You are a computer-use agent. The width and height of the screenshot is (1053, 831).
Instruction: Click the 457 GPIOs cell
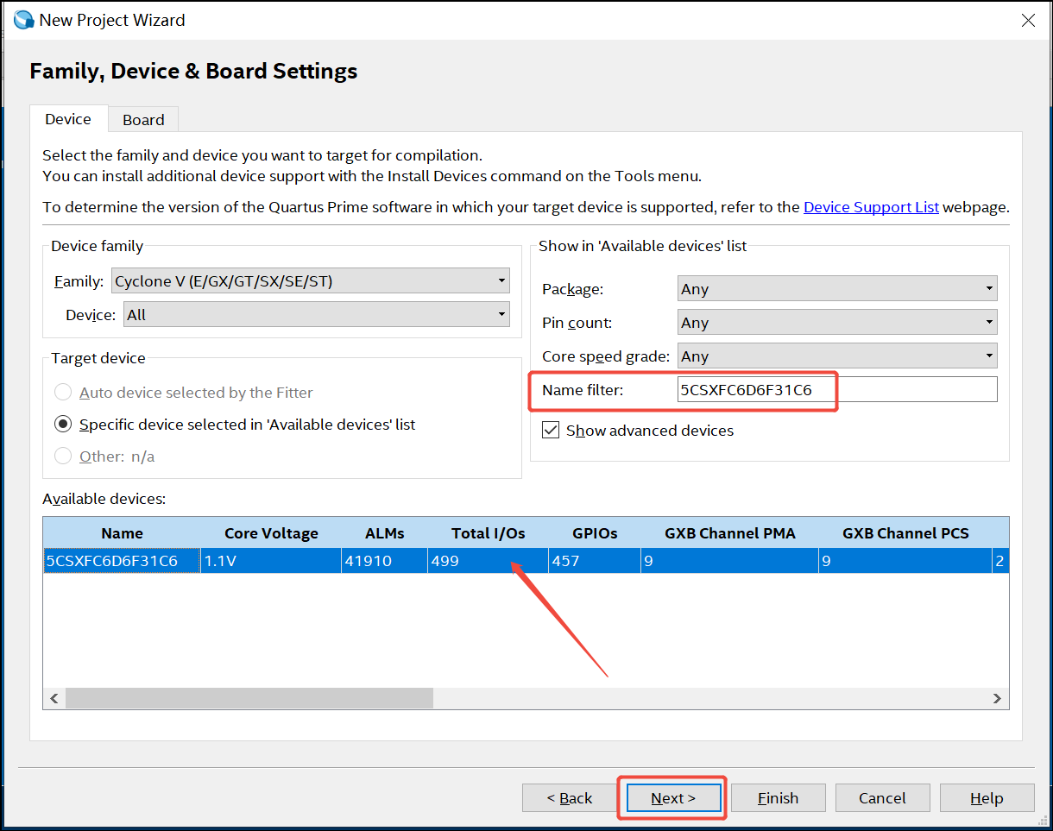(595, 561)
